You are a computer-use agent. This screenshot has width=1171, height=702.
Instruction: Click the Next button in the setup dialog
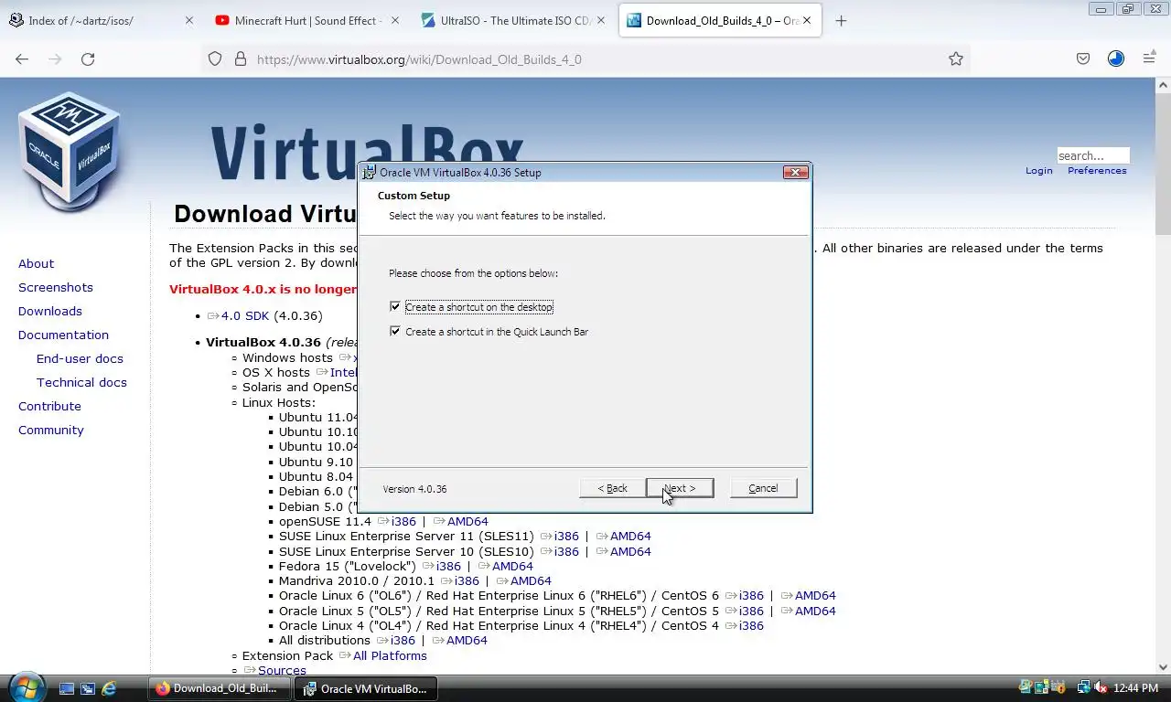[680, 488]
